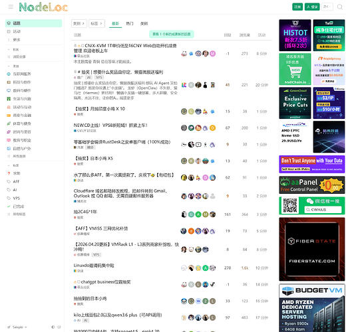This screenshot has width=346, height=332.
Task: Click the NodeLoc logo
Action: 43,7
